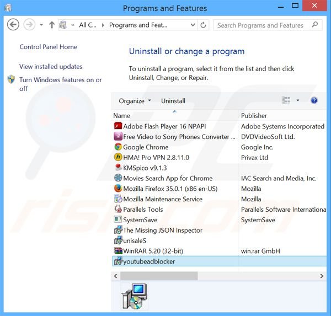Viewport: 331px width, 316px height.
Task: Select The Missing JSON Inspector entry
Action: [163, 231]
